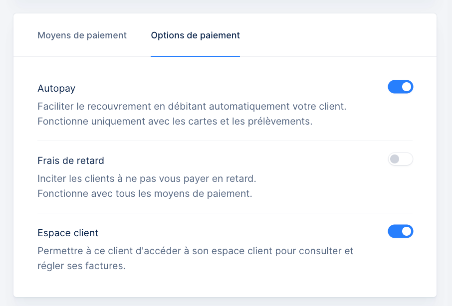
Task: Select the Options de paiement tab
Action: click(195, 35)
